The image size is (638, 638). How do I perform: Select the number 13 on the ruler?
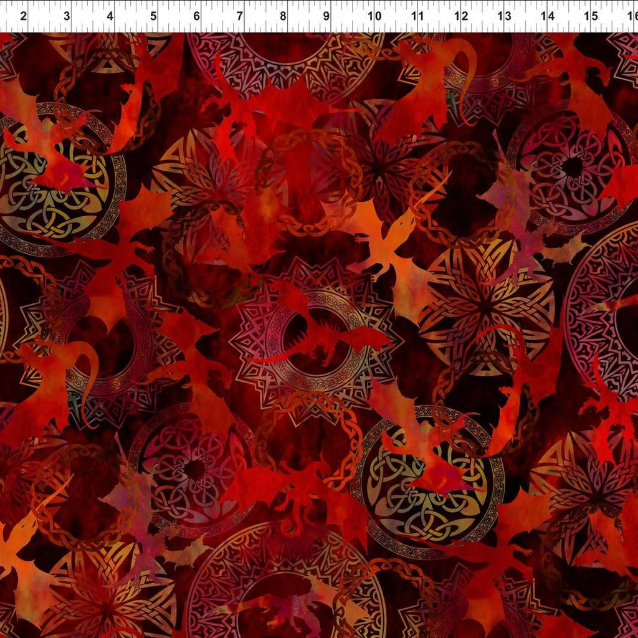tap(504, 16)
